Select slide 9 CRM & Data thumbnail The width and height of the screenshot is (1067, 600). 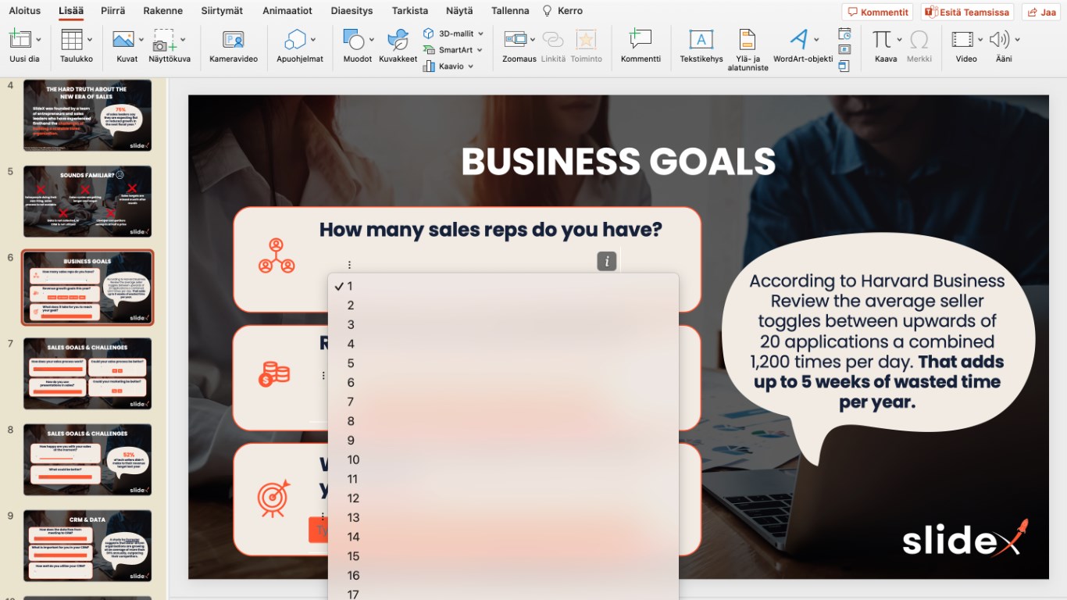pyautogui.click(x=87, y=545)
